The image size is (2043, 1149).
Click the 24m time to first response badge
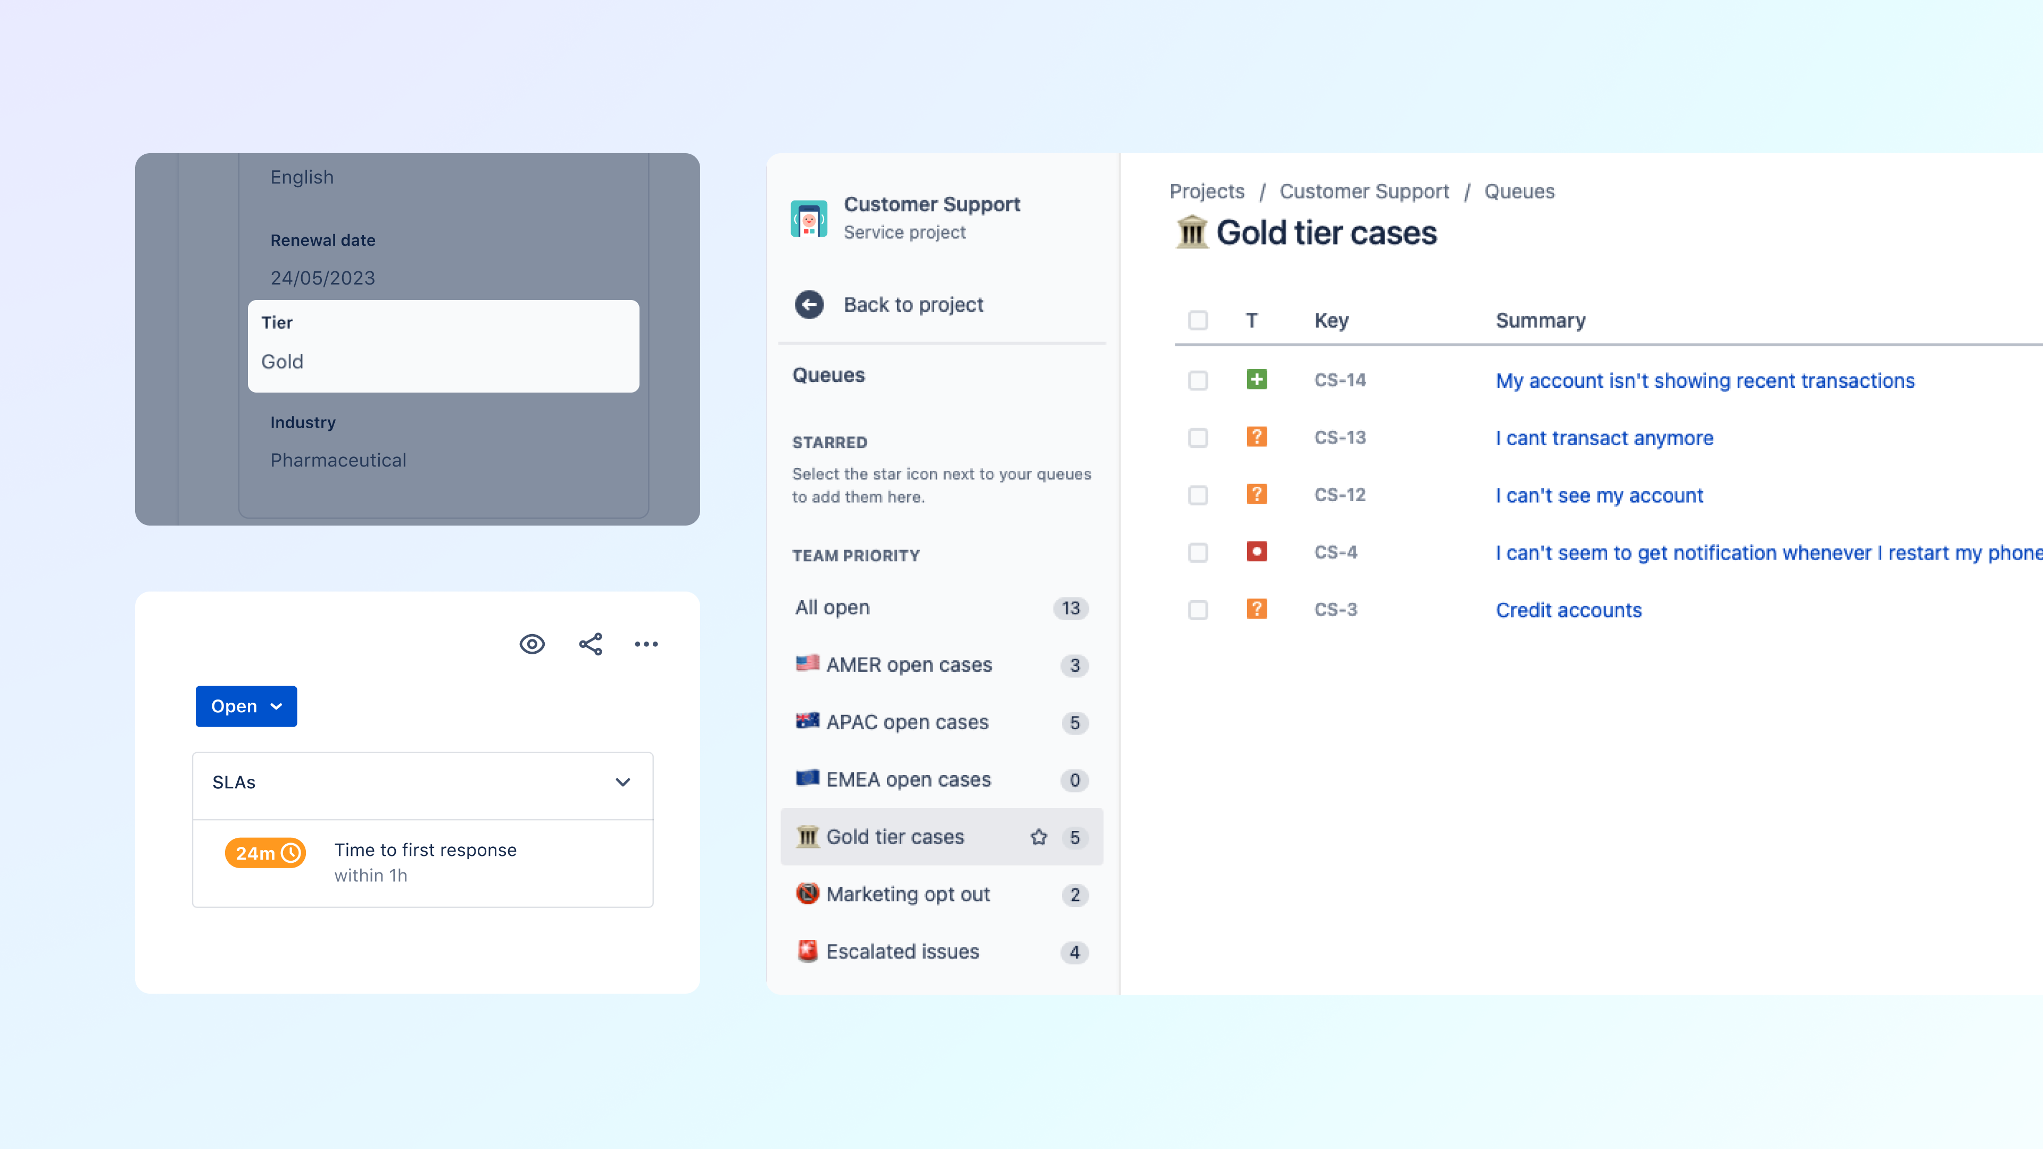(x=265, y=852)
